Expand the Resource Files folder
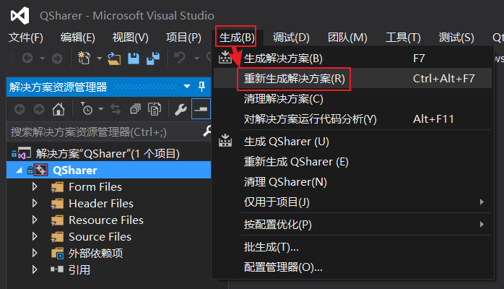 (x=35, y=220)
